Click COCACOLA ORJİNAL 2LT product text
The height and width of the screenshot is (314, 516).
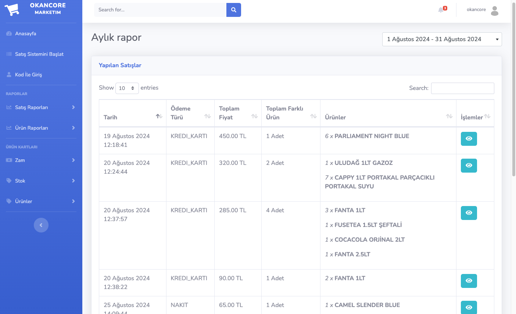click(x=370, y=240)
